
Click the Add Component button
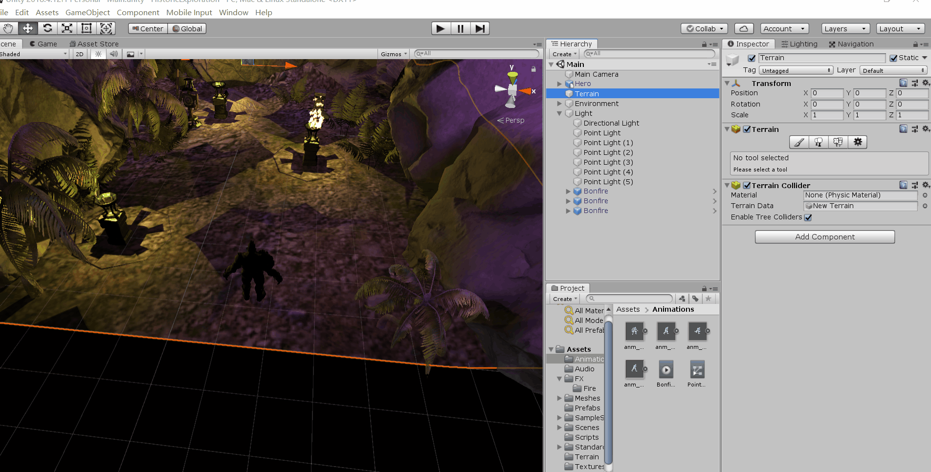824,236
